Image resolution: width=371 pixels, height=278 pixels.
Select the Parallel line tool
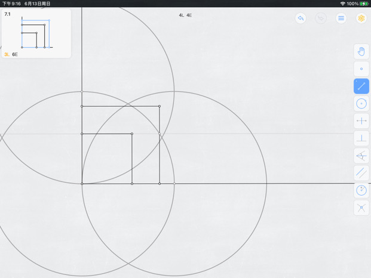[x=361, y=173]
